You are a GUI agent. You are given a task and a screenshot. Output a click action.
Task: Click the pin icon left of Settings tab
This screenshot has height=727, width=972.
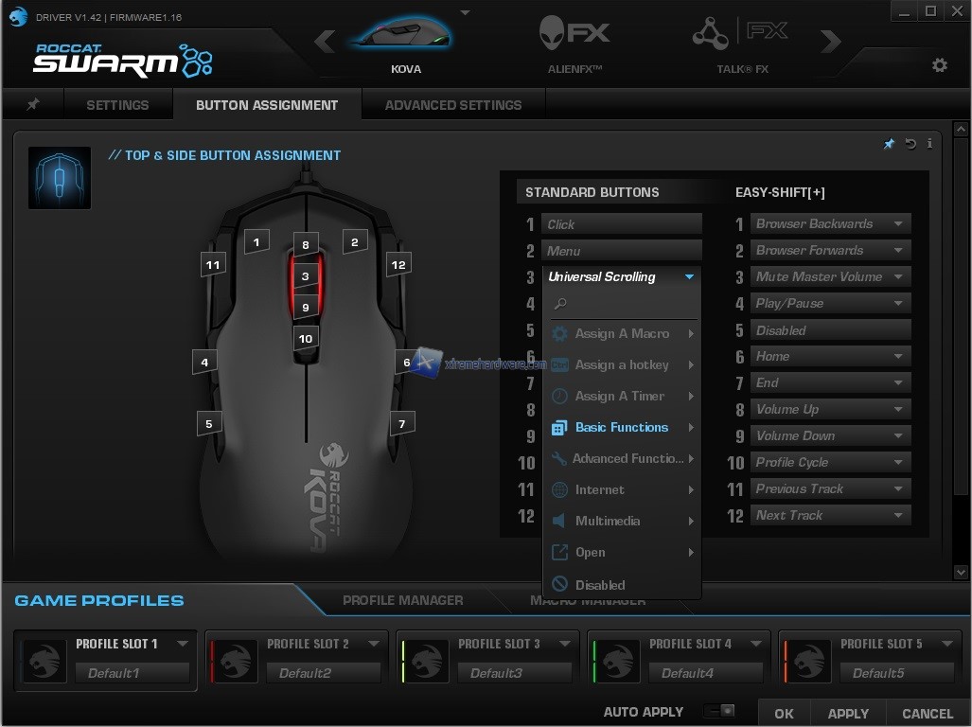(33, 105)
